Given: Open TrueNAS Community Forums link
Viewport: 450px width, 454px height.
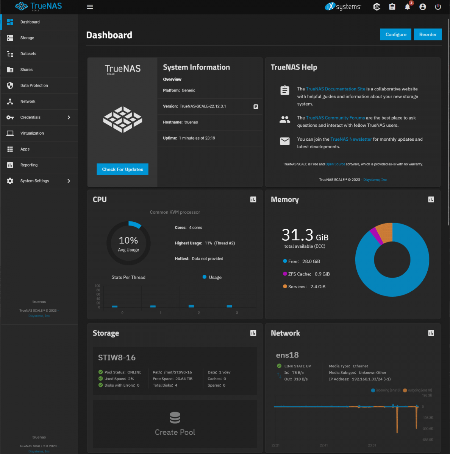Looking at the screenshot, I should click(336, 118).
